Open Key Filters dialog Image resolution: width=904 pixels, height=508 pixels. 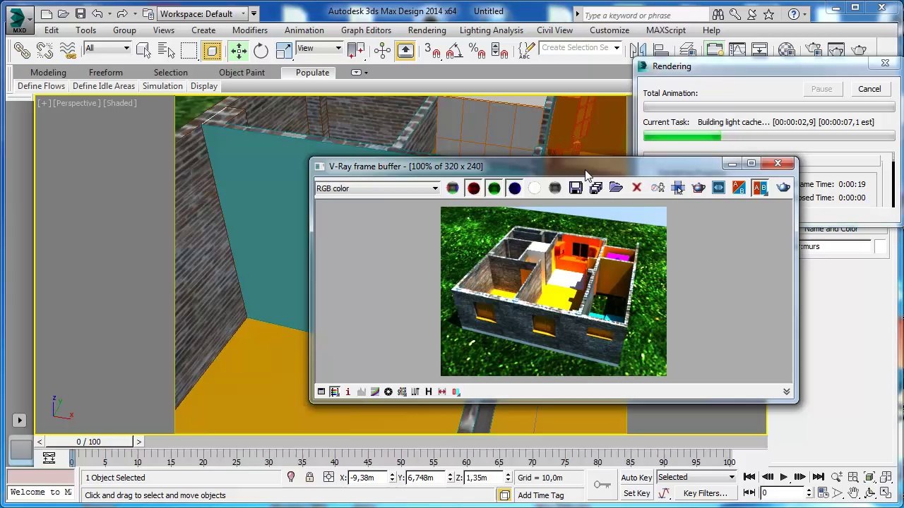coord(705,493)
